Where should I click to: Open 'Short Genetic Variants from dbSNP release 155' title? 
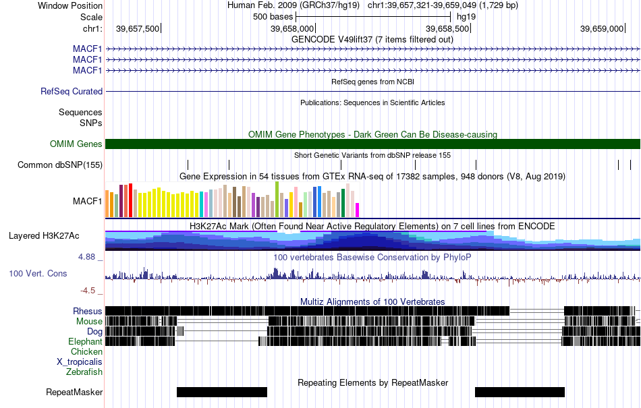click(x=372, y=155)
